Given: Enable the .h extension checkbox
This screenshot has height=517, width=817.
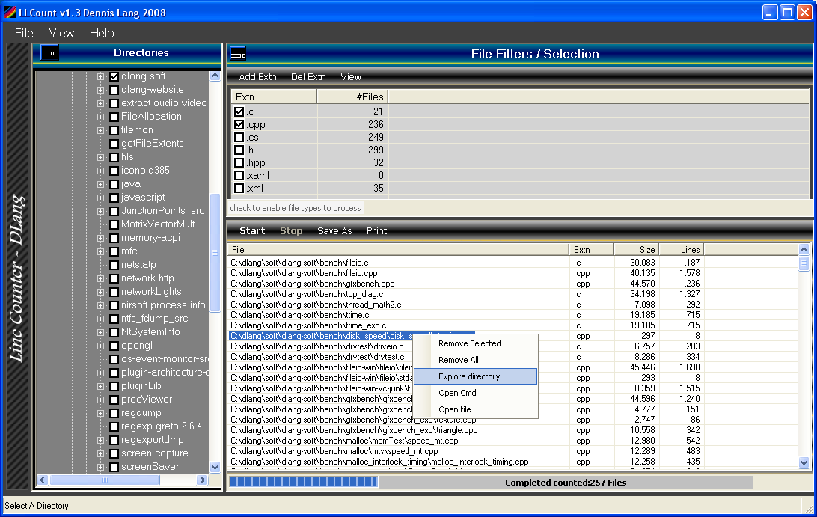Looking at the screenshot, I should click(x=239, y=150).
